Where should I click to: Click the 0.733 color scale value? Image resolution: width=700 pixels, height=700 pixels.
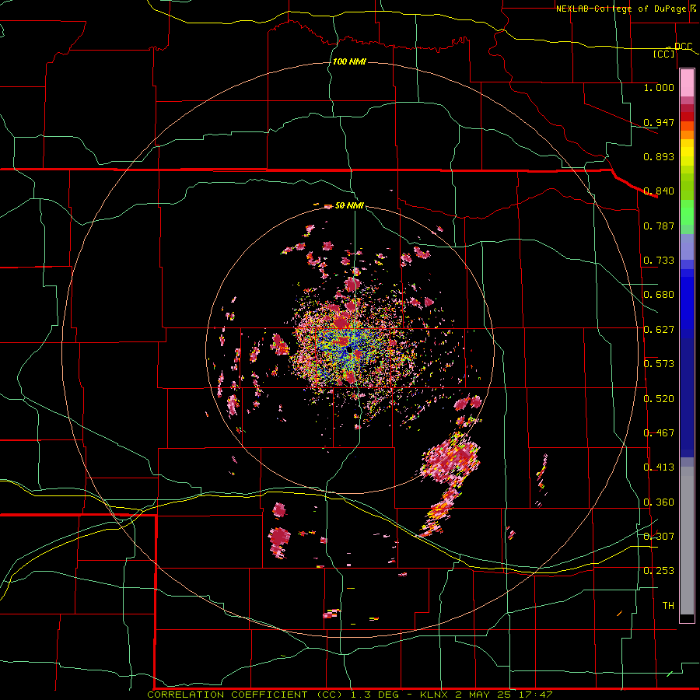(659, 261)
